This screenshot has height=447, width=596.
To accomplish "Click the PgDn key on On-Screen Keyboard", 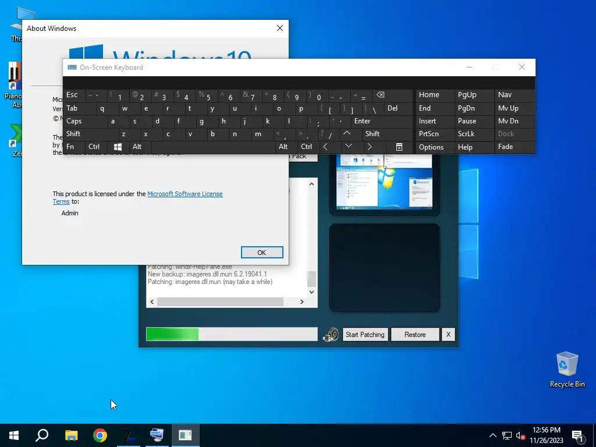I will (474, 108).
